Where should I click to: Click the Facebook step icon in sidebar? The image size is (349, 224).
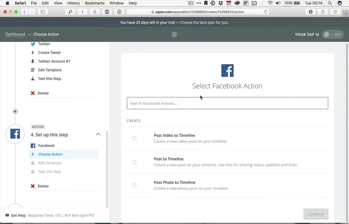tap(15, 134)
